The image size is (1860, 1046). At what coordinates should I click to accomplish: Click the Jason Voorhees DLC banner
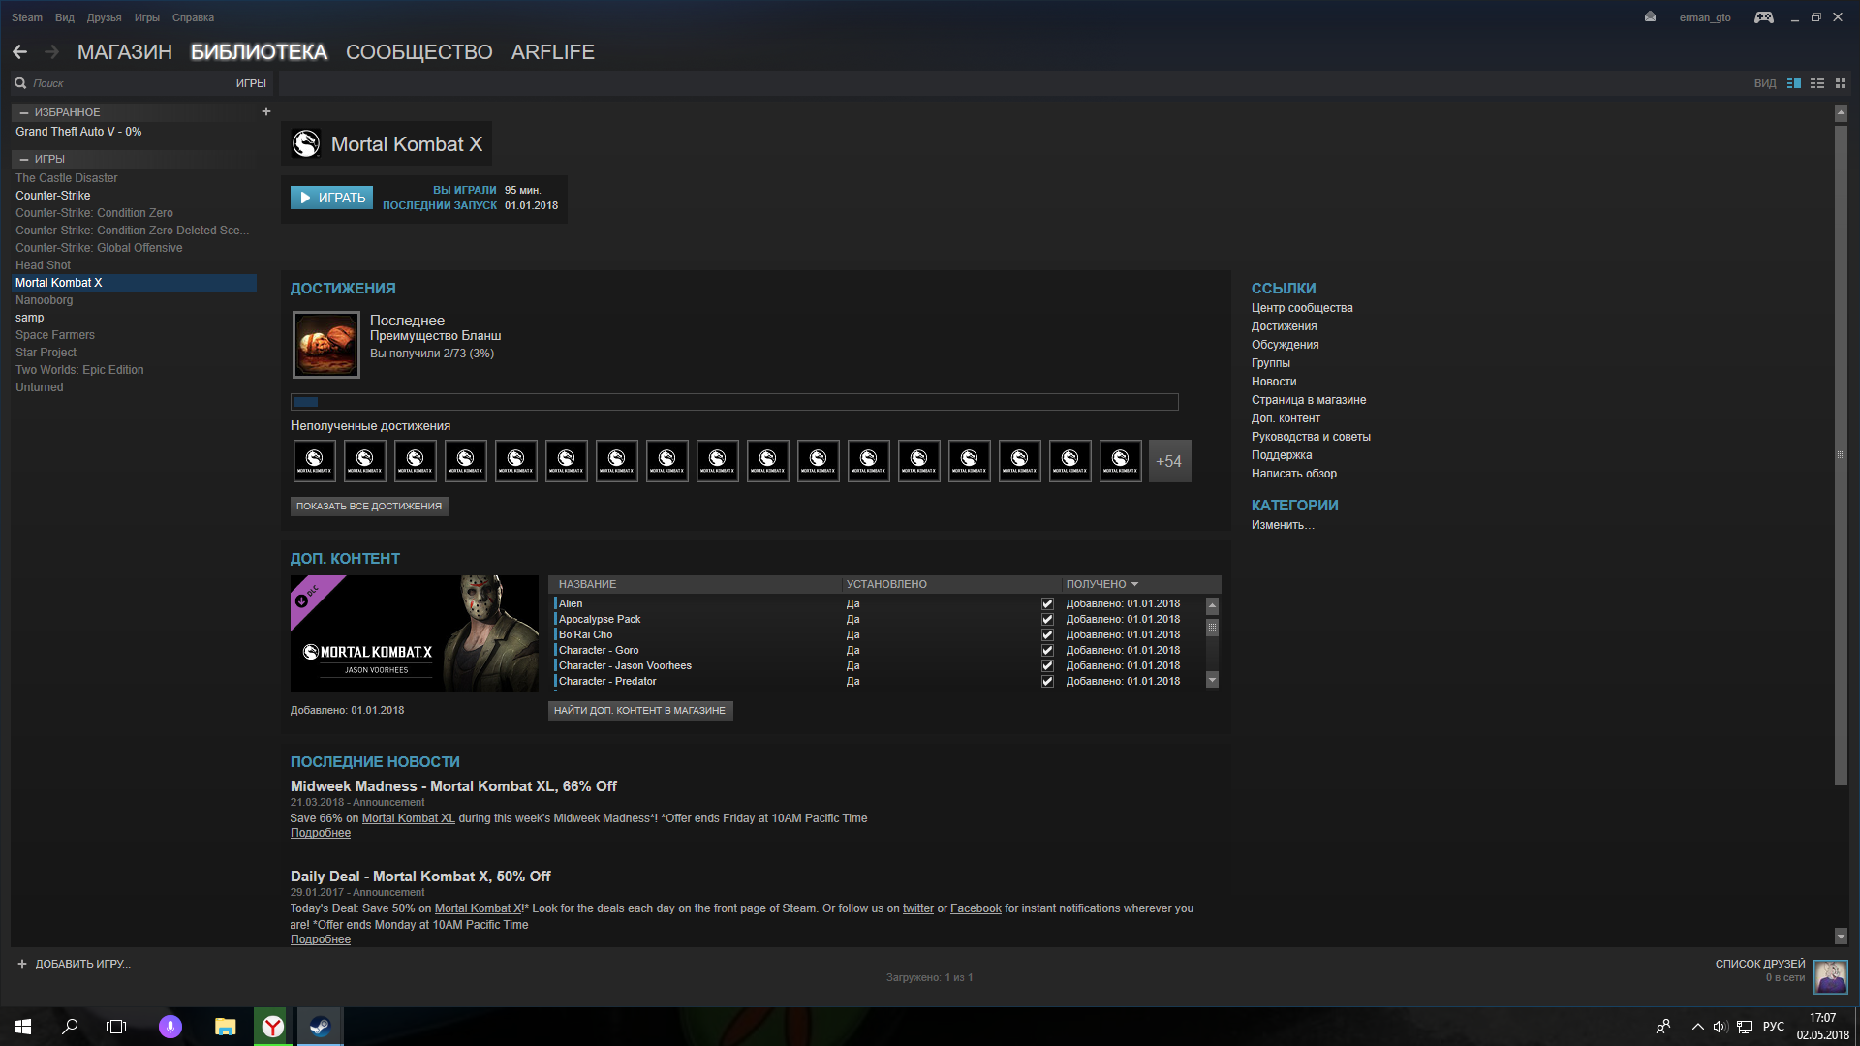tap(415, 633)
